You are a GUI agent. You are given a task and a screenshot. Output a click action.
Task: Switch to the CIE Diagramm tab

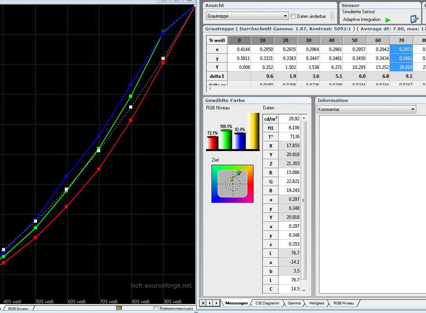point(267,303)
